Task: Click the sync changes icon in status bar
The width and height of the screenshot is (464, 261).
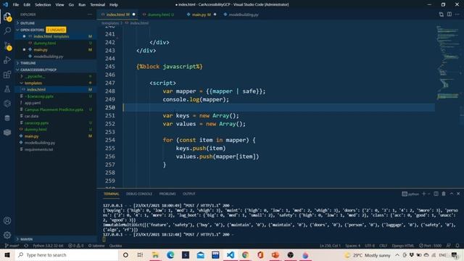Action: 26,246
